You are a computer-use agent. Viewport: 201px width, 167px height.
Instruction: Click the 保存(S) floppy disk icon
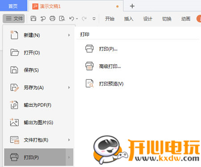[x=14, y=70]
